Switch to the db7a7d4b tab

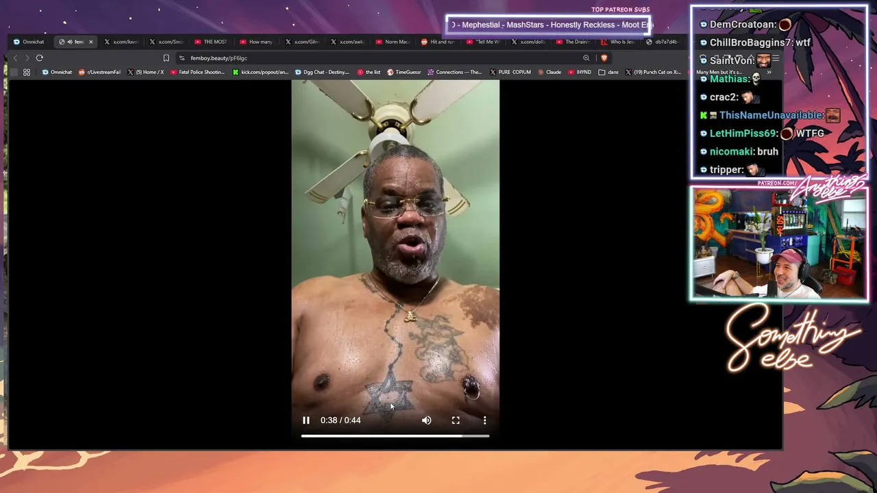click(x=662, y=42)
